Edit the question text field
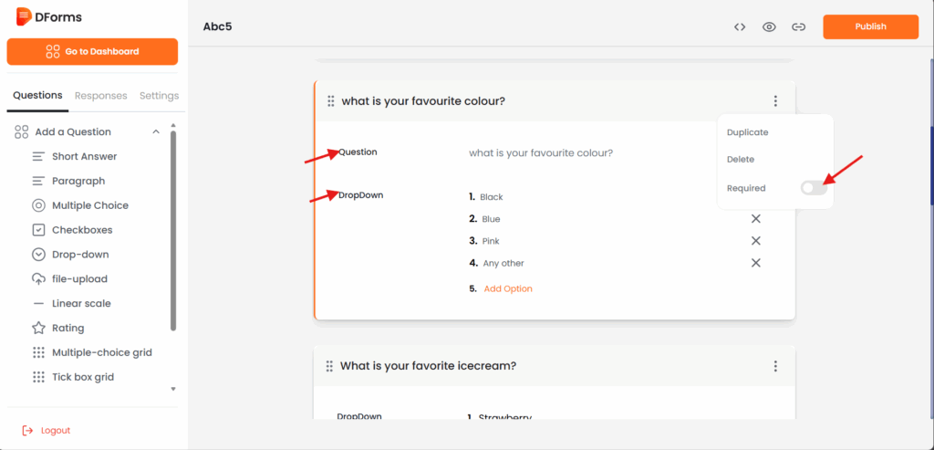The image size is (934, 450). click(540, 152)
